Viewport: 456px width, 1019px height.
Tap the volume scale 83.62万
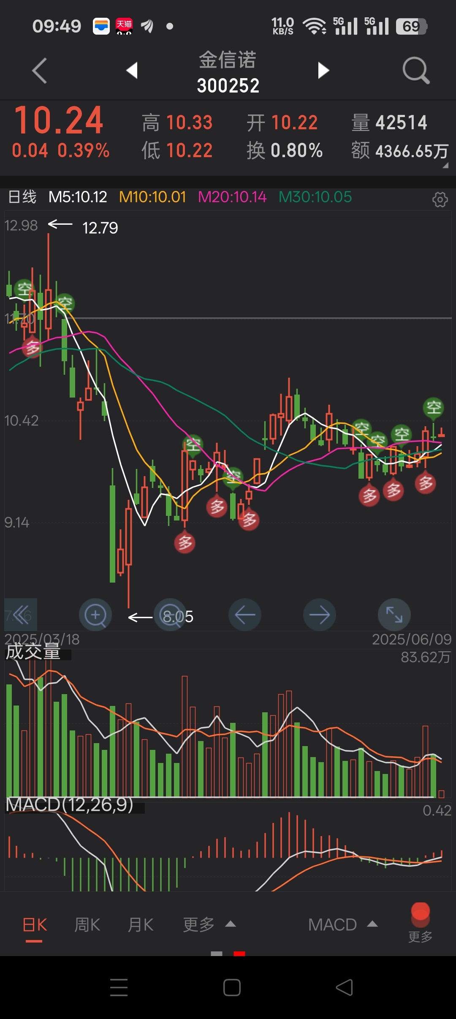tap(426, 657)
